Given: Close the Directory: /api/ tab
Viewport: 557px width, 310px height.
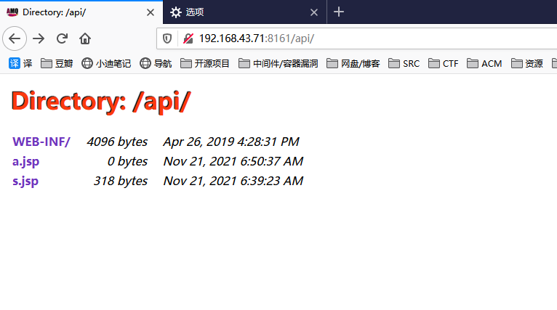Looking at the screenshot, I should 151,12.
